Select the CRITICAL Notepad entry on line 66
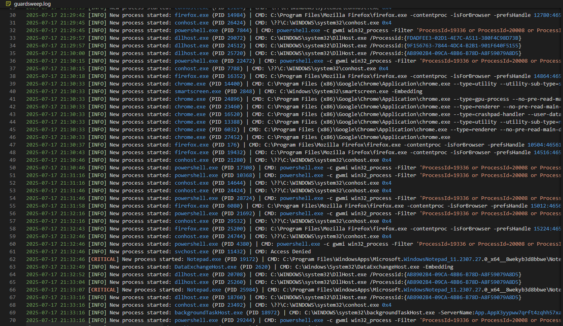The width and height of the screenshot is (563, 326). [x=203, y=289]
